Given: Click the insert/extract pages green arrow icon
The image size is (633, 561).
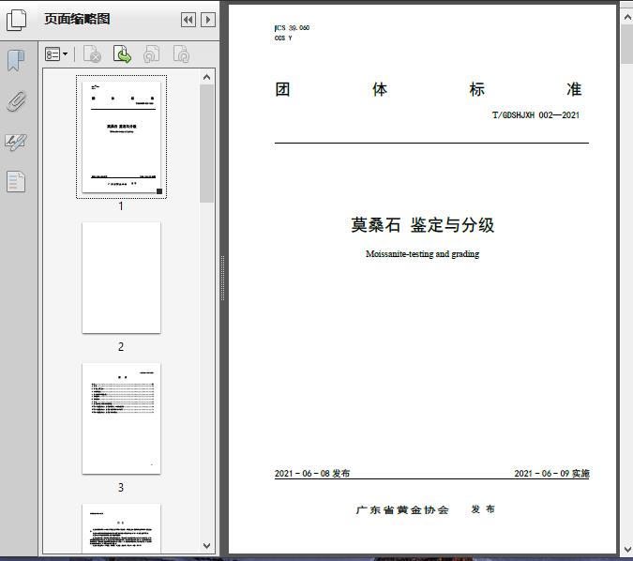Looking at the screenshot, I should tap(122, 54).
